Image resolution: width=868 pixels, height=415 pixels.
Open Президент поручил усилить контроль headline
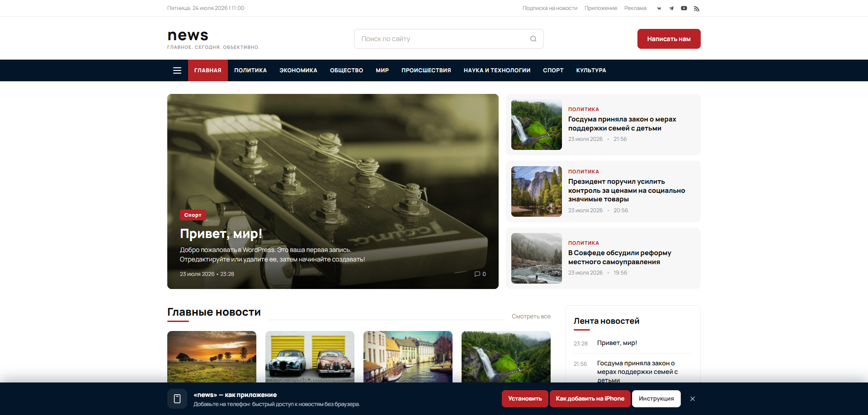[627, 190]
